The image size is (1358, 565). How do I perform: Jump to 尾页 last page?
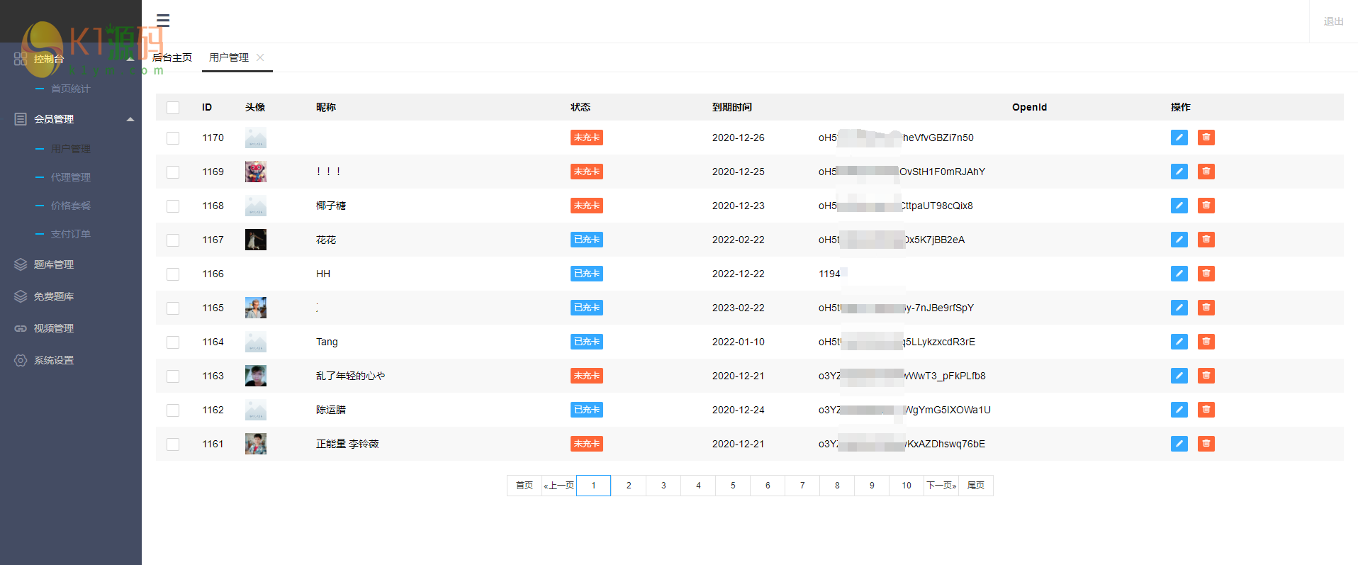pyautogui.click(x=976, y=486)
